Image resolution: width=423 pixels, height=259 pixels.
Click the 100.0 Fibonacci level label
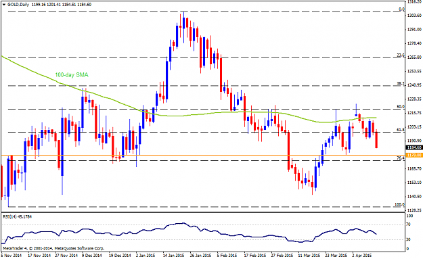(x=400, y=204)
